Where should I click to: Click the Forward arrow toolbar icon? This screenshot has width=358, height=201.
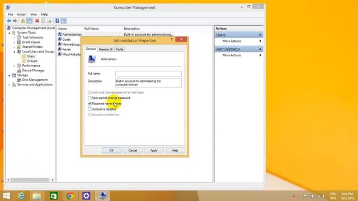click(15, 21)
